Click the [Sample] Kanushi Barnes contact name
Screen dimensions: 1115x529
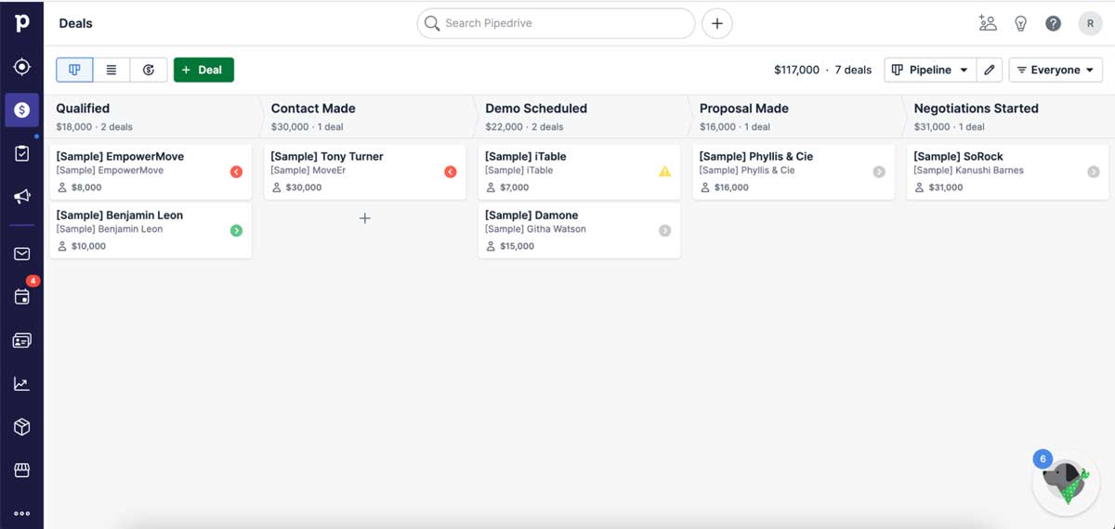(968, 171)
